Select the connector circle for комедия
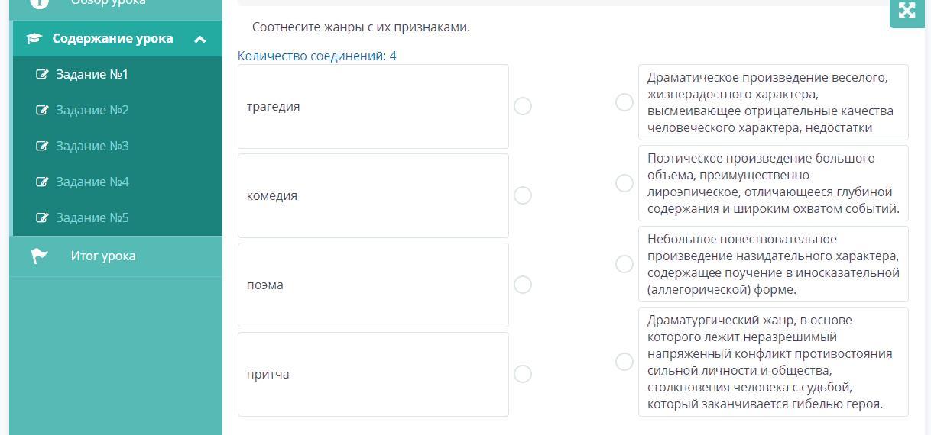This screenshot has height=435, width=931. coord(523,195)
